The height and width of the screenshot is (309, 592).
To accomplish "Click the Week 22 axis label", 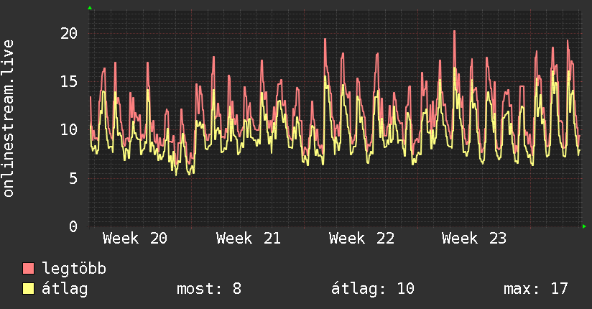I will pos(361,239).
